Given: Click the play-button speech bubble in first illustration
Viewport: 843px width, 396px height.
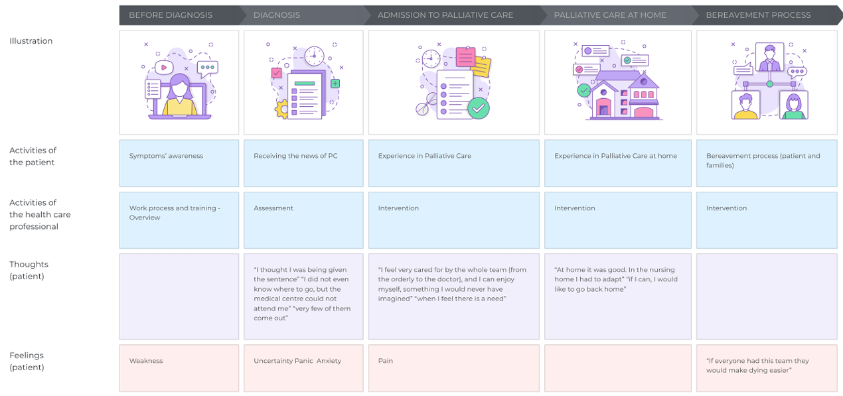Looking at the screenshot, I should tap(163, 67).
